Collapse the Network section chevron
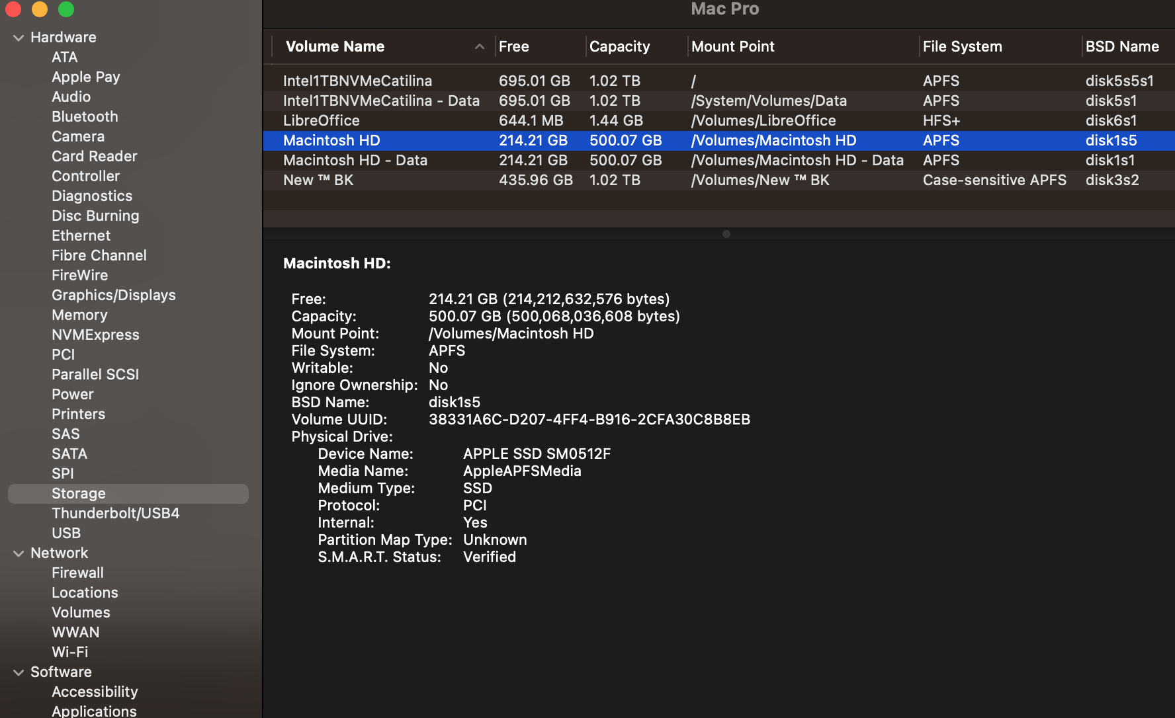This screenshot has height=718, width=1175. coord(19,553)
